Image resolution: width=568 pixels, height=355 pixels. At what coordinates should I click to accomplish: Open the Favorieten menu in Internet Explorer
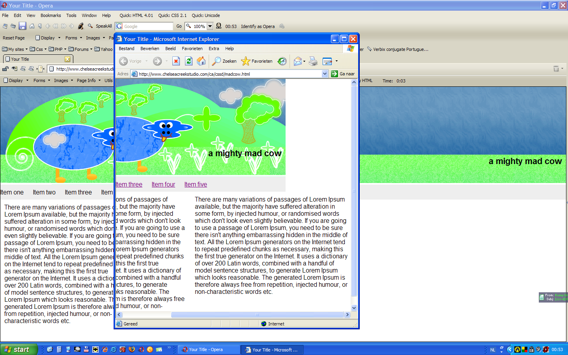(x=192, y=49)
